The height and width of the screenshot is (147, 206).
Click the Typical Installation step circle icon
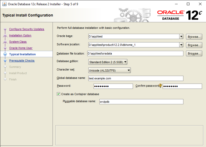[5, 54]
